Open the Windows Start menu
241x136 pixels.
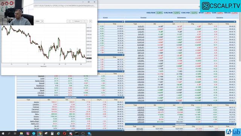(x=3, y=133)
